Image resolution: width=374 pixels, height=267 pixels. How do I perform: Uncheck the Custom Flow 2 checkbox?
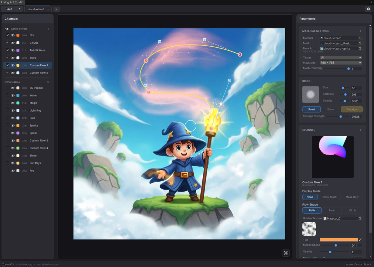tap(7, 73)
